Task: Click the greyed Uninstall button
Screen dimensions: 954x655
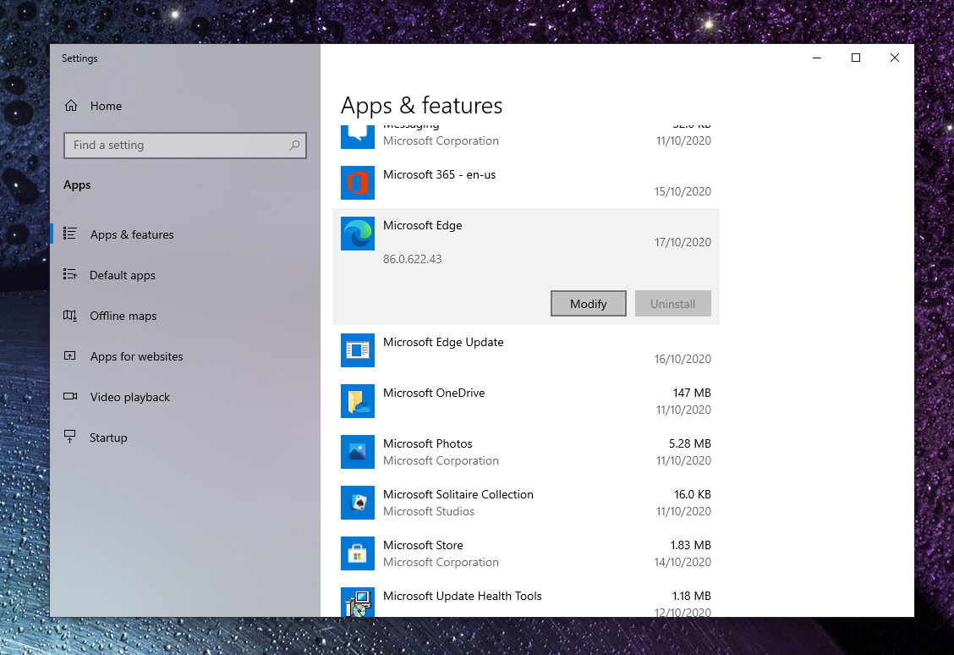Action: pos(672,304)
